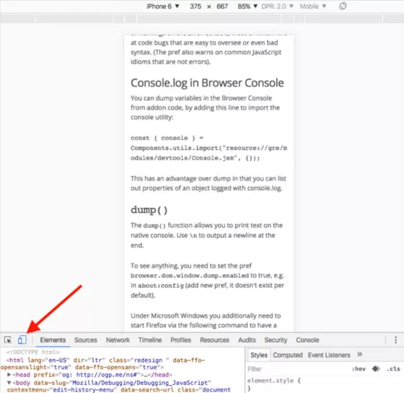Image resolution: width=404 pixels, height=393 pixels.
Task: Click the dump() heading in the page
Action: (149, 210)
